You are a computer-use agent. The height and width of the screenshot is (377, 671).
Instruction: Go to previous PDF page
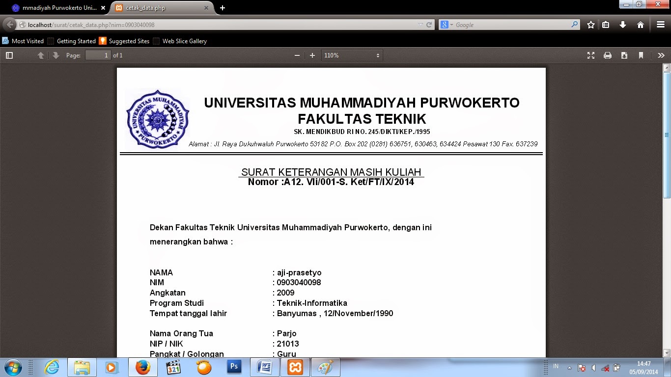click(x=41, y=55)
